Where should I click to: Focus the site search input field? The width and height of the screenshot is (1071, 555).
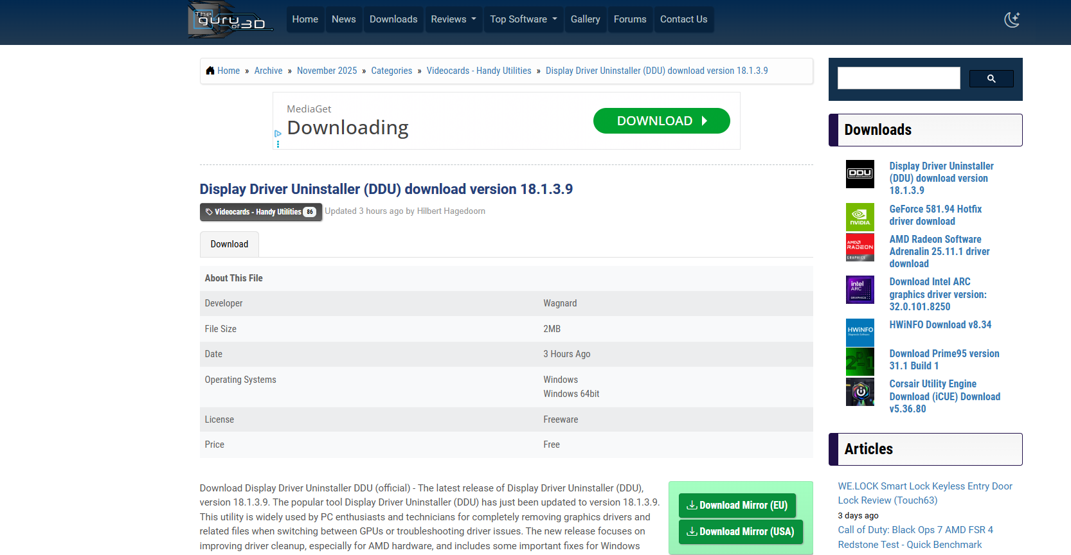(899, 78)
